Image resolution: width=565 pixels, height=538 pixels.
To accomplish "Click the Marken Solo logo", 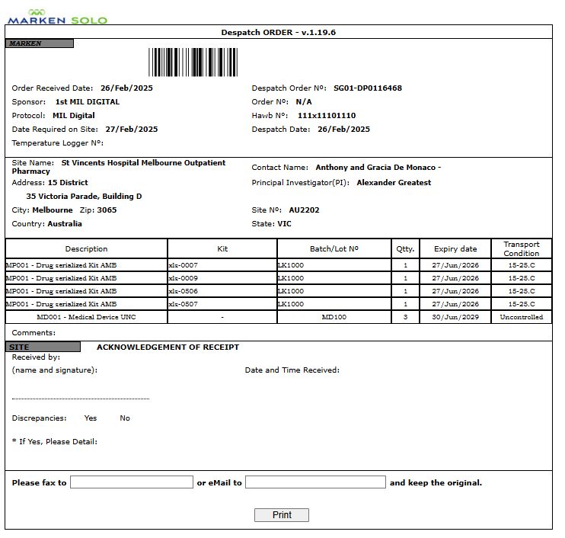I will point(58,17).
